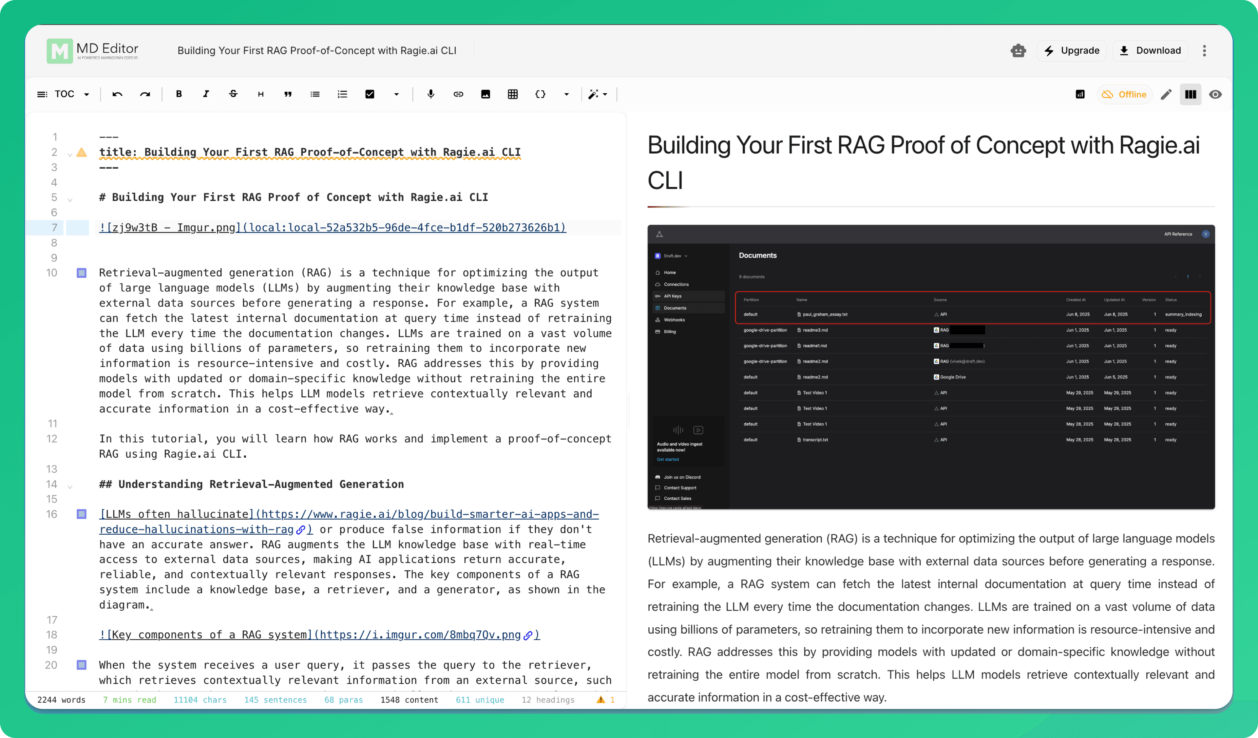Screen dimensions: 1258x738
Task: Click the 11104 chars status entry
Action: (200, 700)
